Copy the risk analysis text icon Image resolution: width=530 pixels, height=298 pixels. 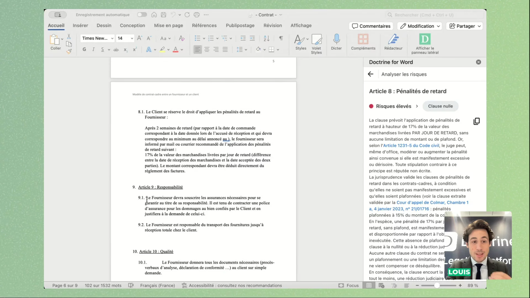tap(476, 121)
